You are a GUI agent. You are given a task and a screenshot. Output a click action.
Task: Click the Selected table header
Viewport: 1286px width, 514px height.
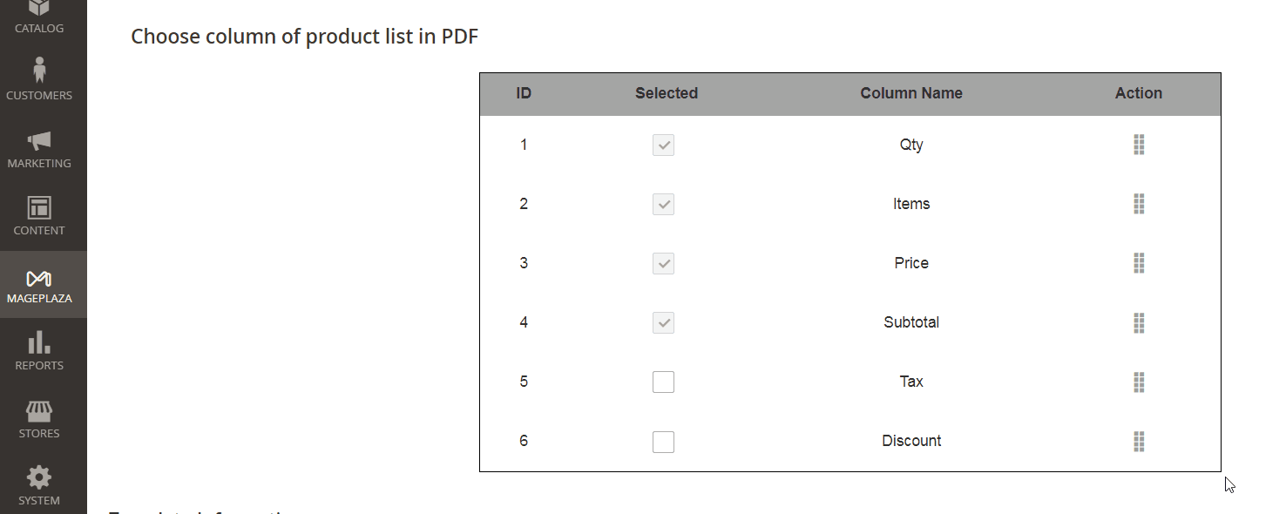click(x=667, y=93)
